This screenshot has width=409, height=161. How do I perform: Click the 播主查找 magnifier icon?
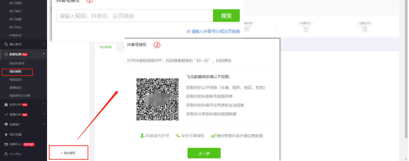point(6,44)
